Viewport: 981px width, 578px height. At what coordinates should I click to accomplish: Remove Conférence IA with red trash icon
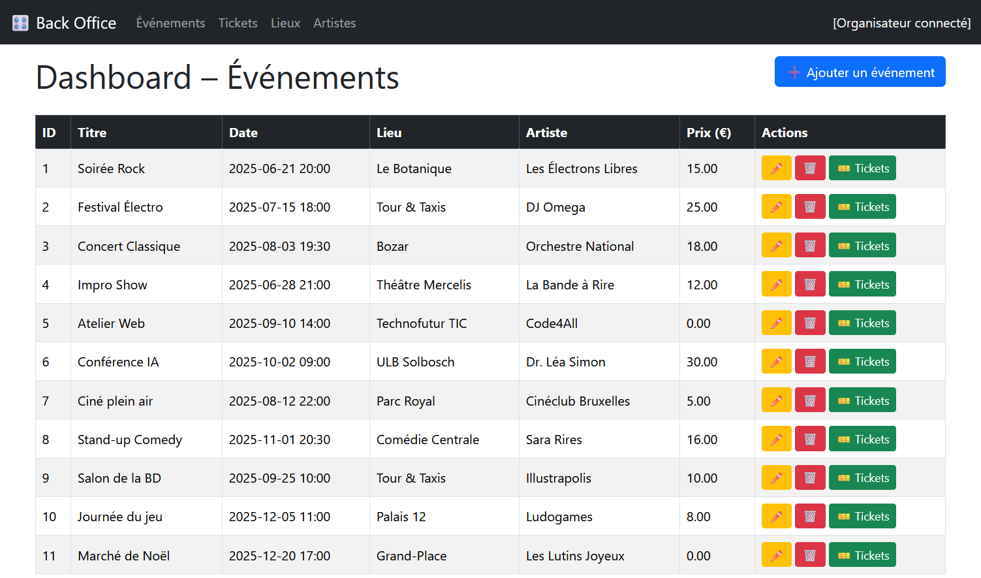[x=810, y=361]
